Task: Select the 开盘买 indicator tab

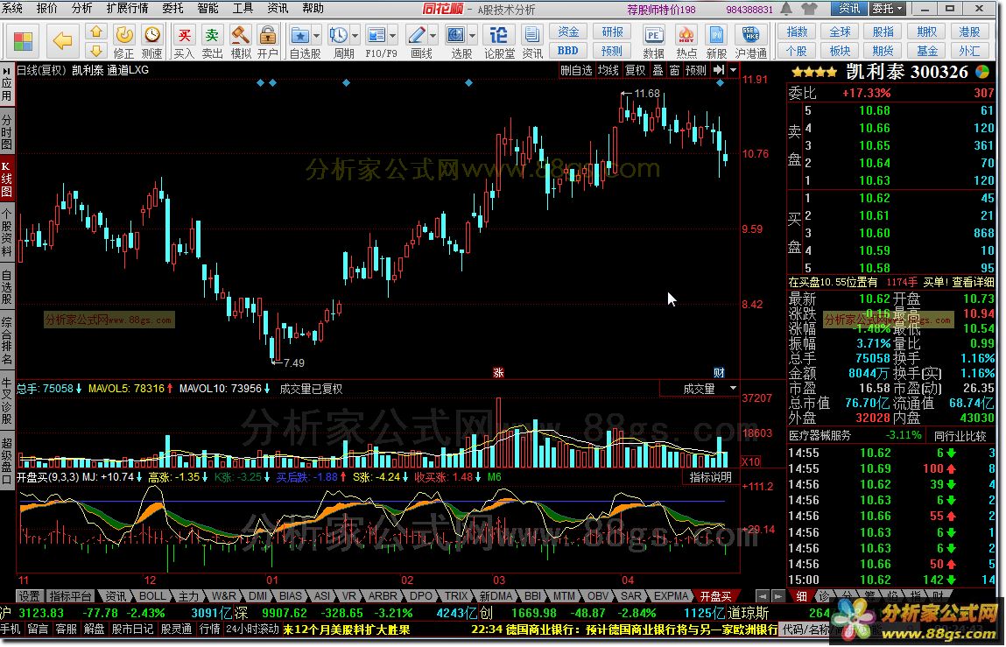Action: point(715,595)
